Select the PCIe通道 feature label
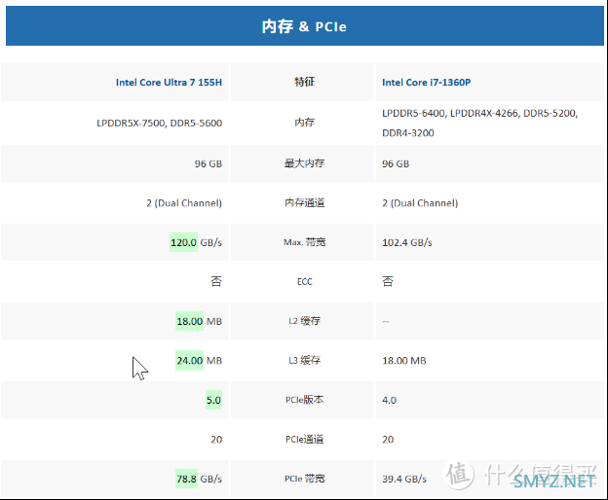The height and width of the screenshot is (500, 608). pyautogui.click(x=304, y=440)
